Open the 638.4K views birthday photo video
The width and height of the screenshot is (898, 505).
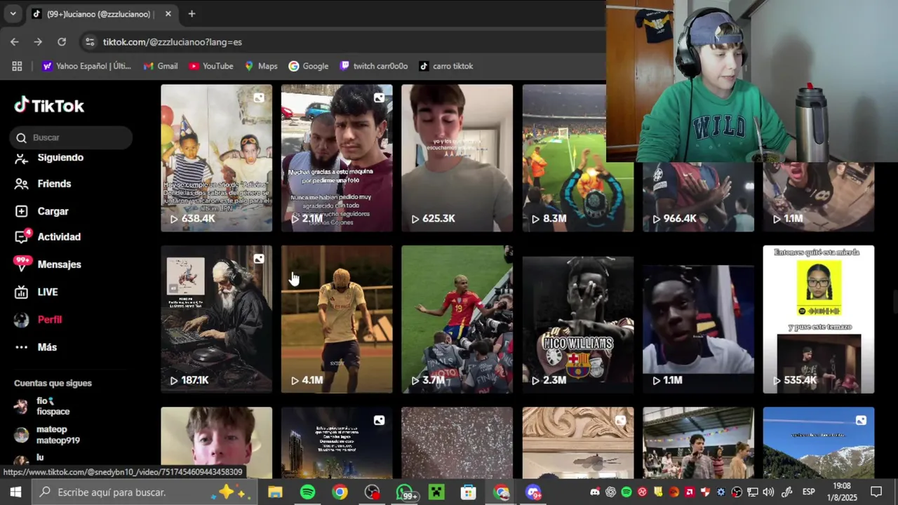(x=216, y=158)
